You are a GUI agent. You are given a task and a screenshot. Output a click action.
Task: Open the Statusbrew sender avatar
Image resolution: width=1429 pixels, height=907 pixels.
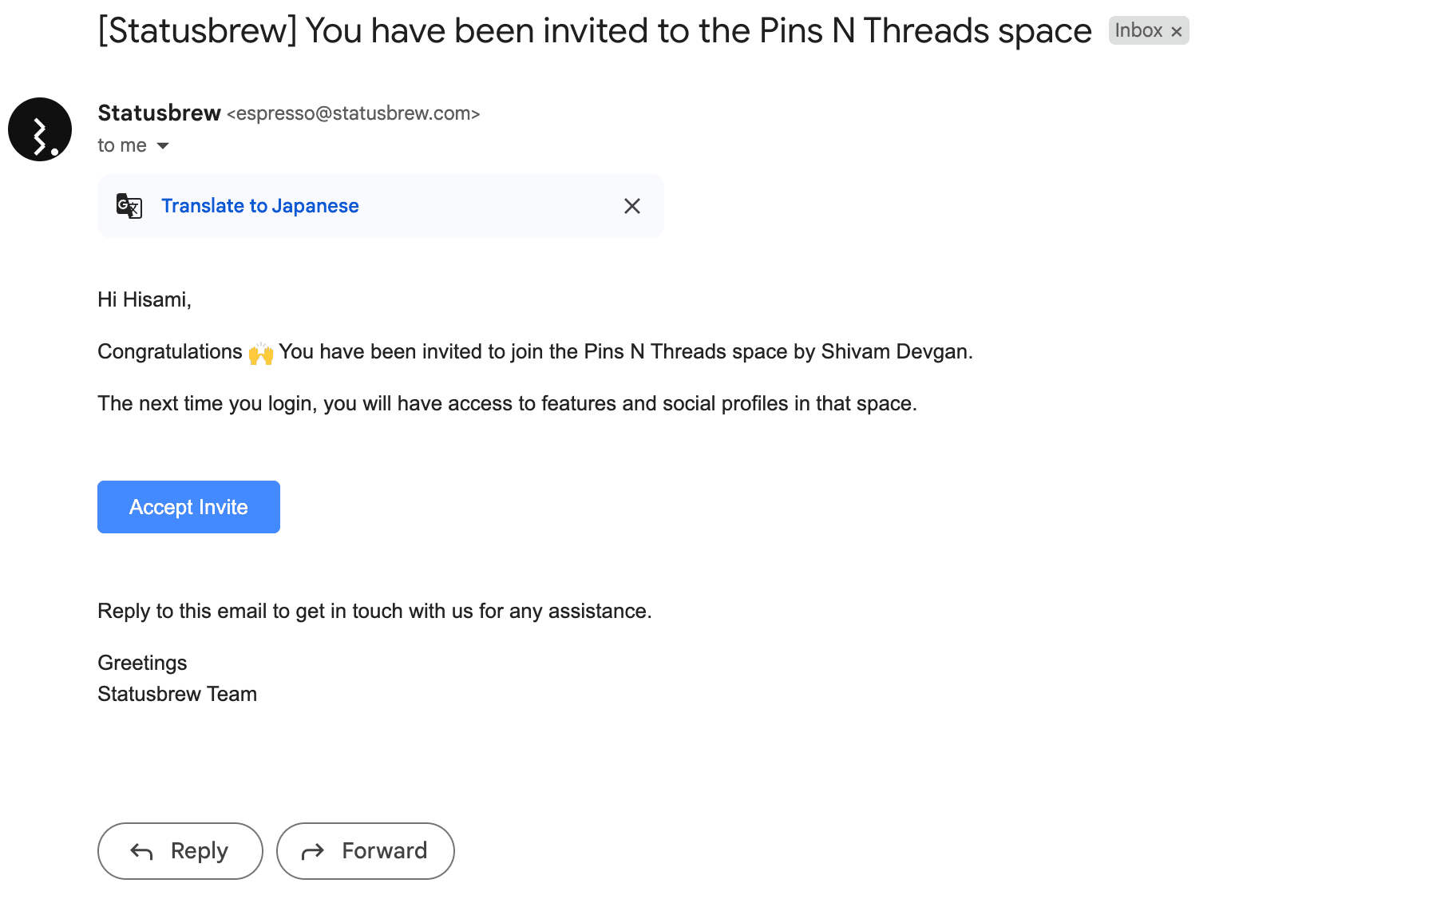pyautogui.click(x=40, y=129)
